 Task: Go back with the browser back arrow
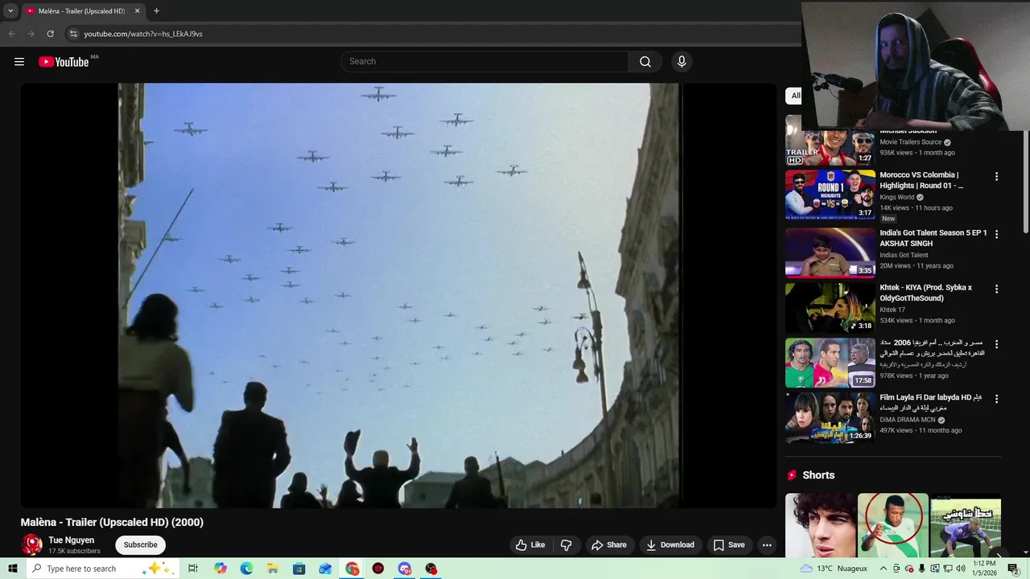coord(11,34)
